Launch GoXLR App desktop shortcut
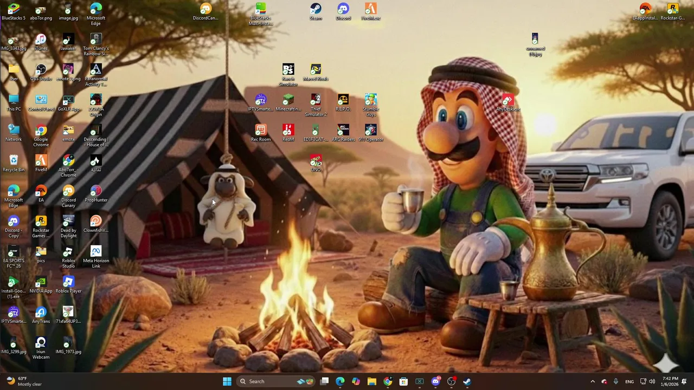This screenshot has width=694, height=390. tap(68, 103)
